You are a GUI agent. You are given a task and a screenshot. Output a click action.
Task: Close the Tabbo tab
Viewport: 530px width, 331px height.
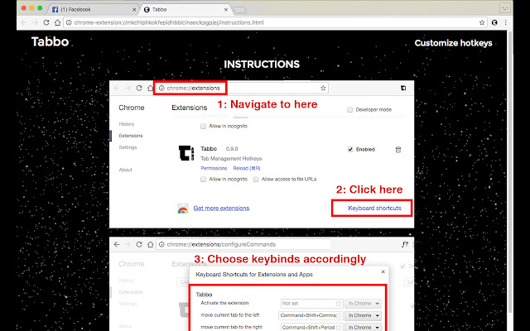226,10
